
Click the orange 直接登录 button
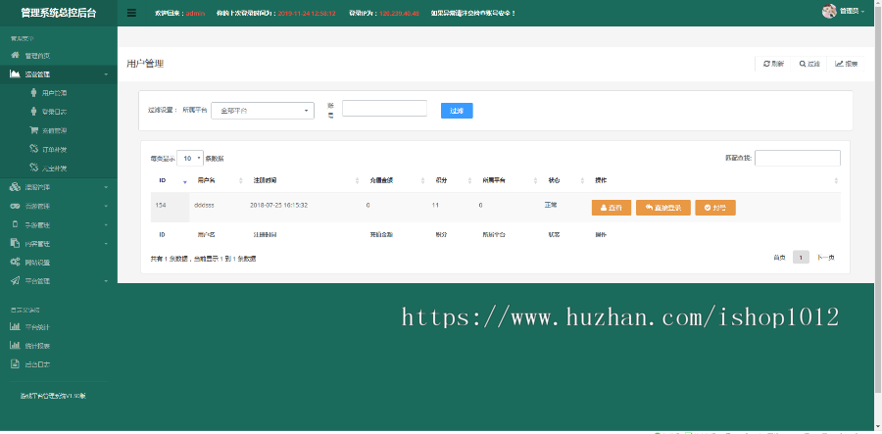[663, 208]
